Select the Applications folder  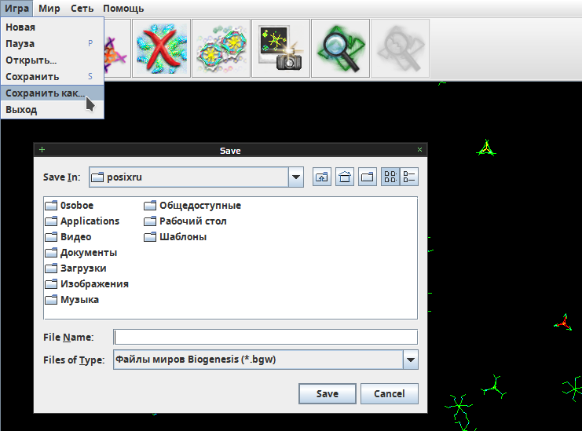pyautogui.click(x=82, y=221)
